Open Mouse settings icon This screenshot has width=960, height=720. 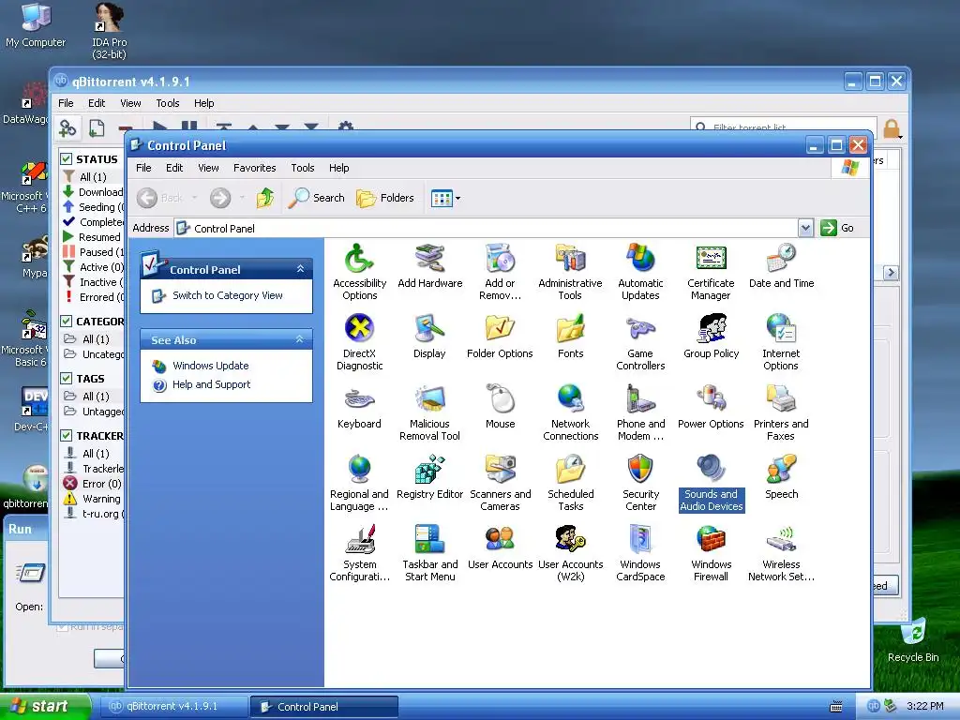pos(501,407)
